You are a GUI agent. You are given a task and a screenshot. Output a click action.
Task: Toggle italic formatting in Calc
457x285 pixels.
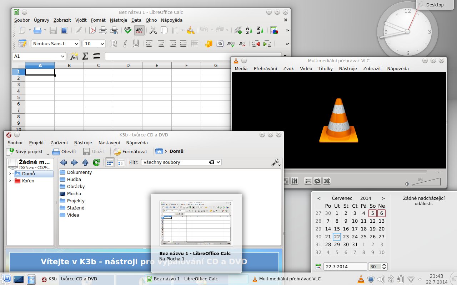125,44
